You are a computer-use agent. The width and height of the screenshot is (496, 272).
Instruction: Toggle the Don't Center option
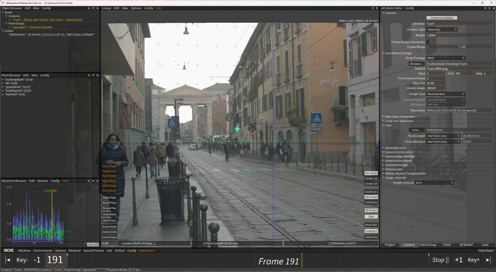(371, 173)
